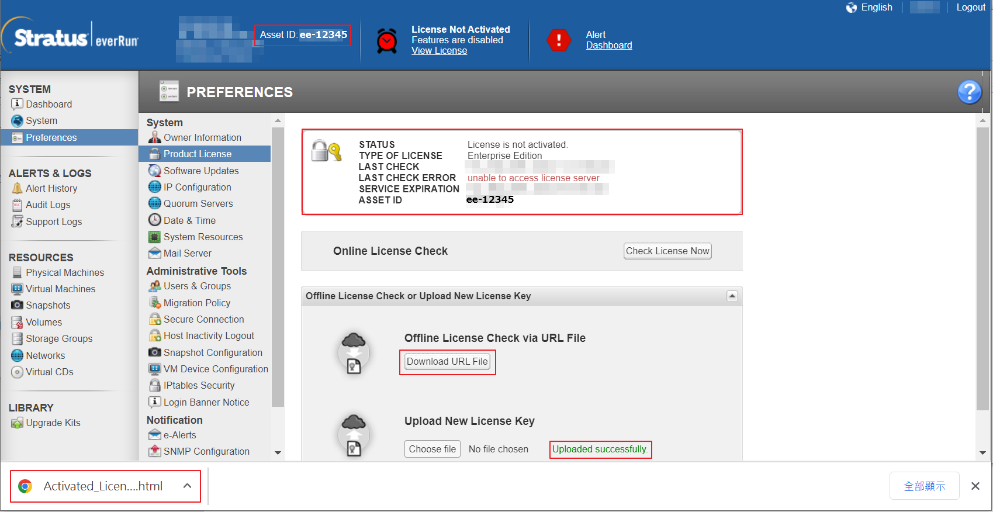Click the red alert exclamation icon
The width and height of the screenshot is (993, 512).
tap(559, 40)
